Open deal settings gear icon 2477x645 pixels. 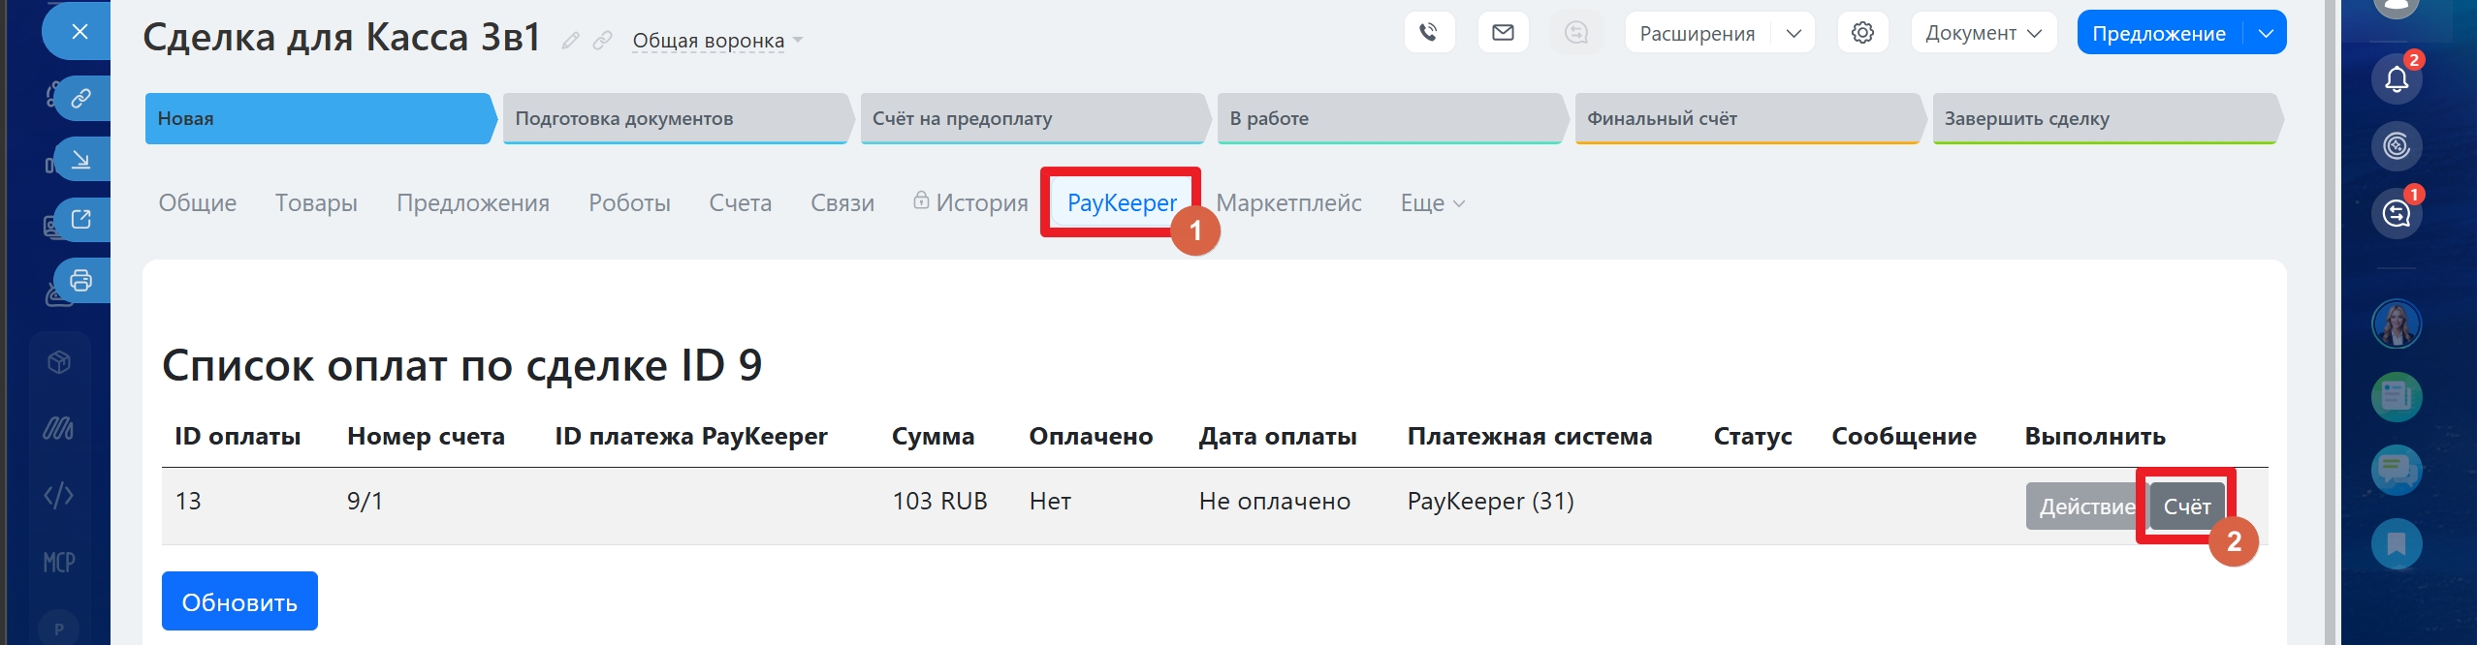(1862, 33)
